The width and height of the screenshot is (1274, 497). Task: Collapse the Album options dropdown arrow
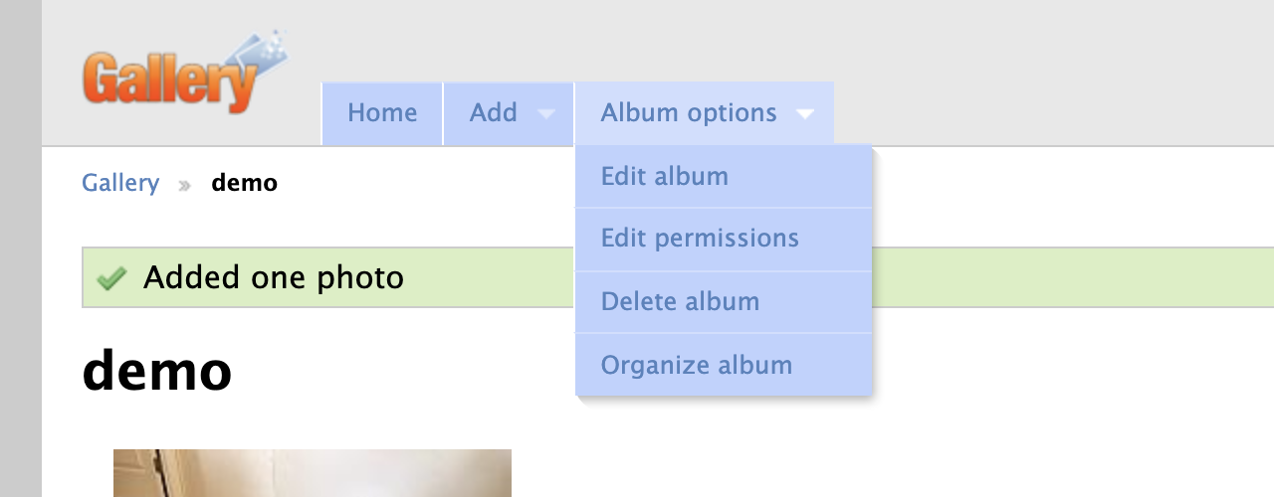click(805, 114)
